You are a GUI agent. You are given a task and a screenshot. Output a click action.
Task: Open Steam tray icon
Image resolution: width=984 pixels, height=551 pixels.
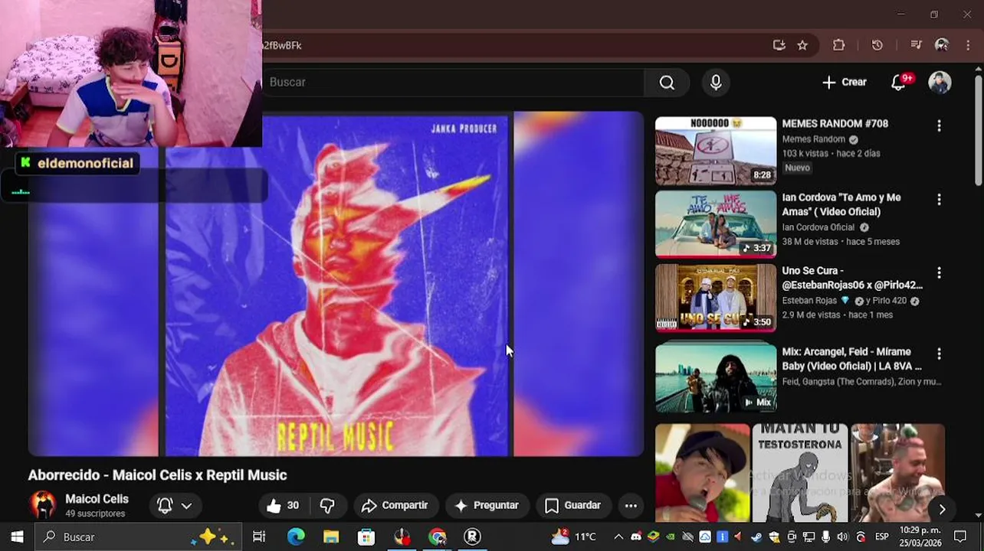click(756, 537)
